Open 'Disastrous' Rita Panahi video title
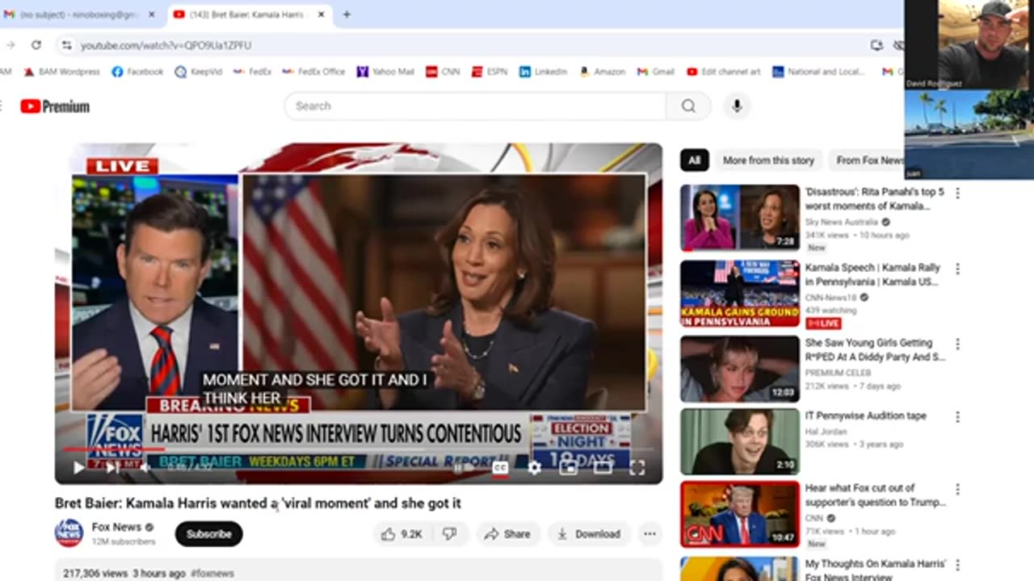 pyautogui.click(x=875, y=199)
